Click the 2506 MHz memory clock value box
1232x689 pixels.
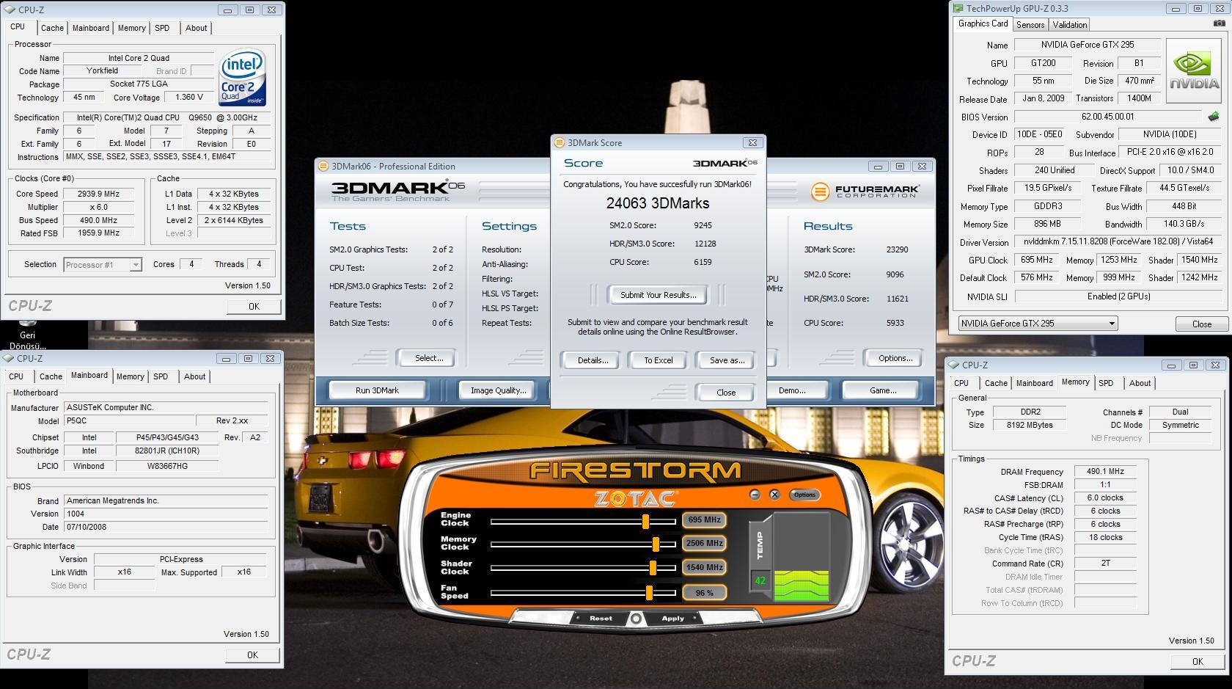[x=704, y=544]
